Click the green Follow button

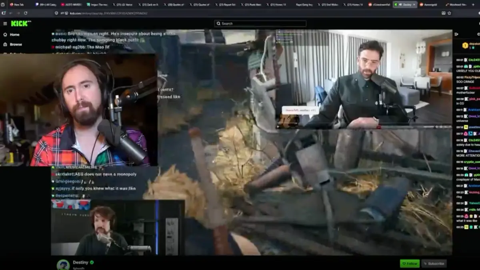410,263
